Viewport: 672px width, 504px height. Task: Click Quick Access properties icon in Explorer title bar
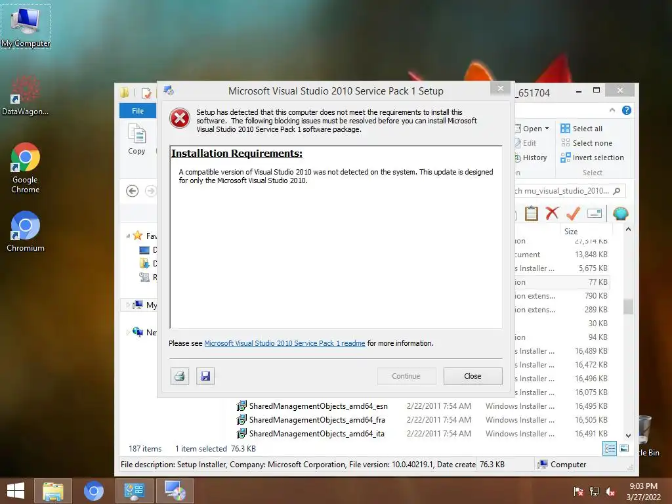coord(146,93)
